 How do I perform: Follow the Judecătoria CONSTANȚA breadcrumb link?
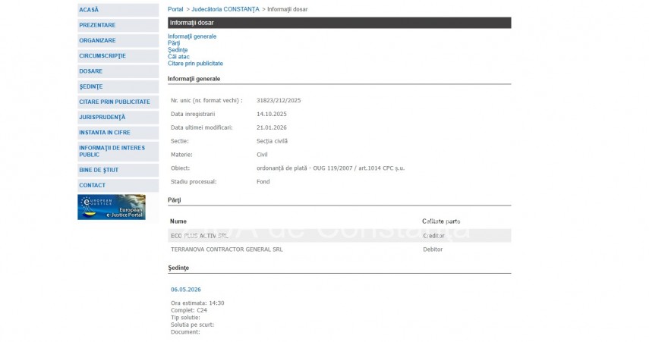click(x=225, y=9)
